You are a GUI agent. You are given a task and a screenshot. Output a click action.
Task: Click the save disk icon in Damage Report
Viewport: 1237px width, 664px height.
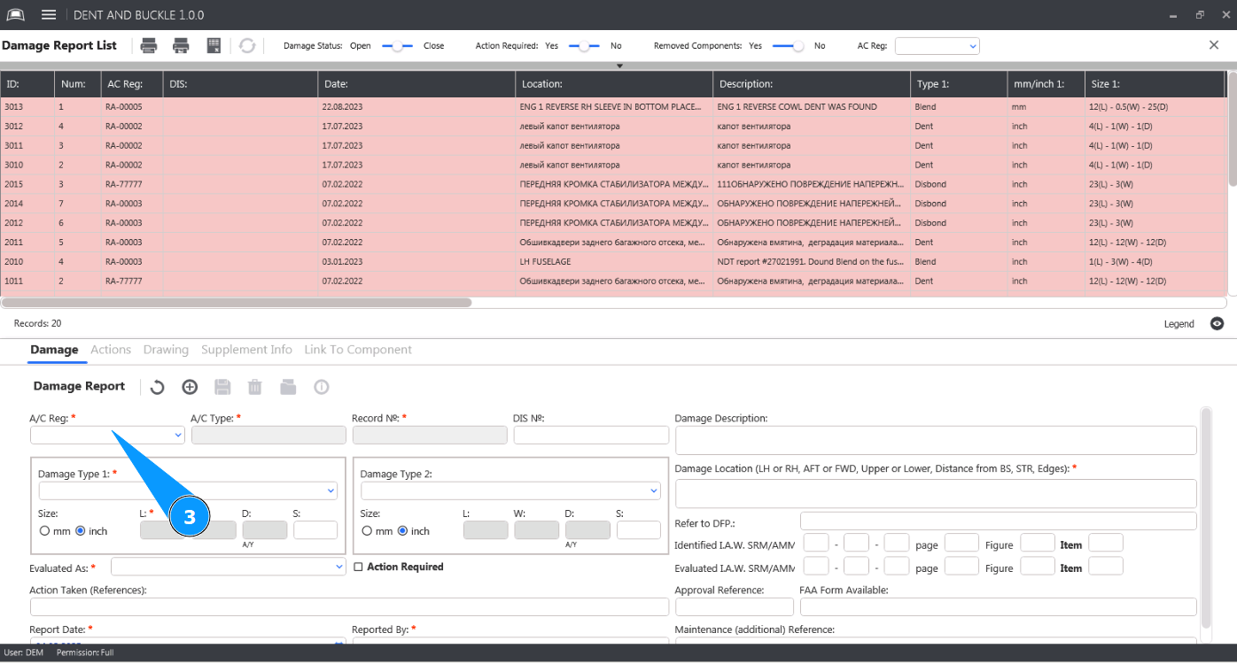click(222, 387)
